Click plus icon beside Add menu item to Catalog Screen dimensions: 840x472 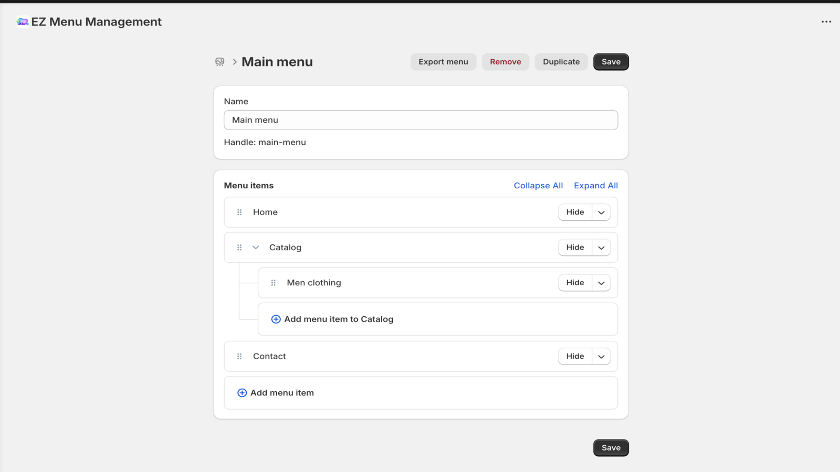pos(276,319)
